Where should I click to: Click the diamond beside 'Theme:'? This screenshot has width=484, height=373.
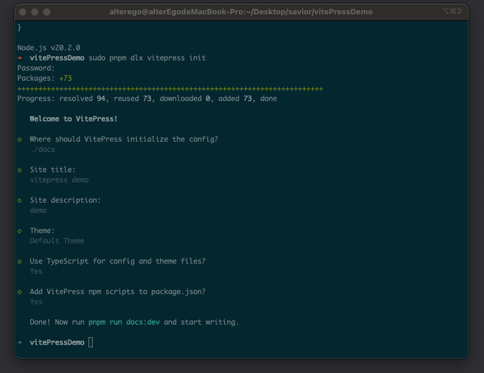20,231
